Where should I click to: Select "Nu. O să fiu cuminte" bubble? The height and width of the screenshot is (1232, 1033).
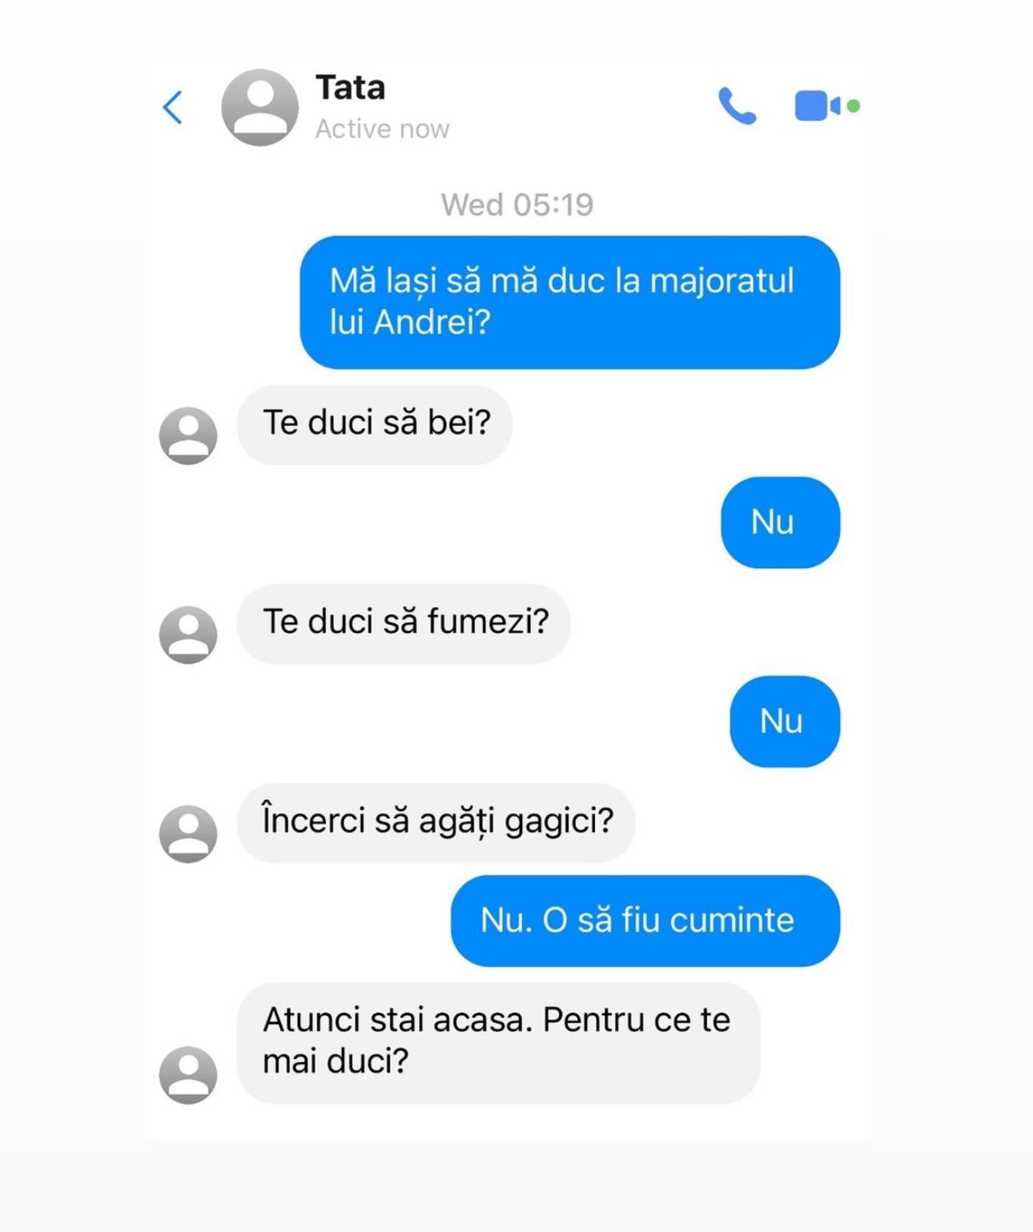(x=645, y=921)
